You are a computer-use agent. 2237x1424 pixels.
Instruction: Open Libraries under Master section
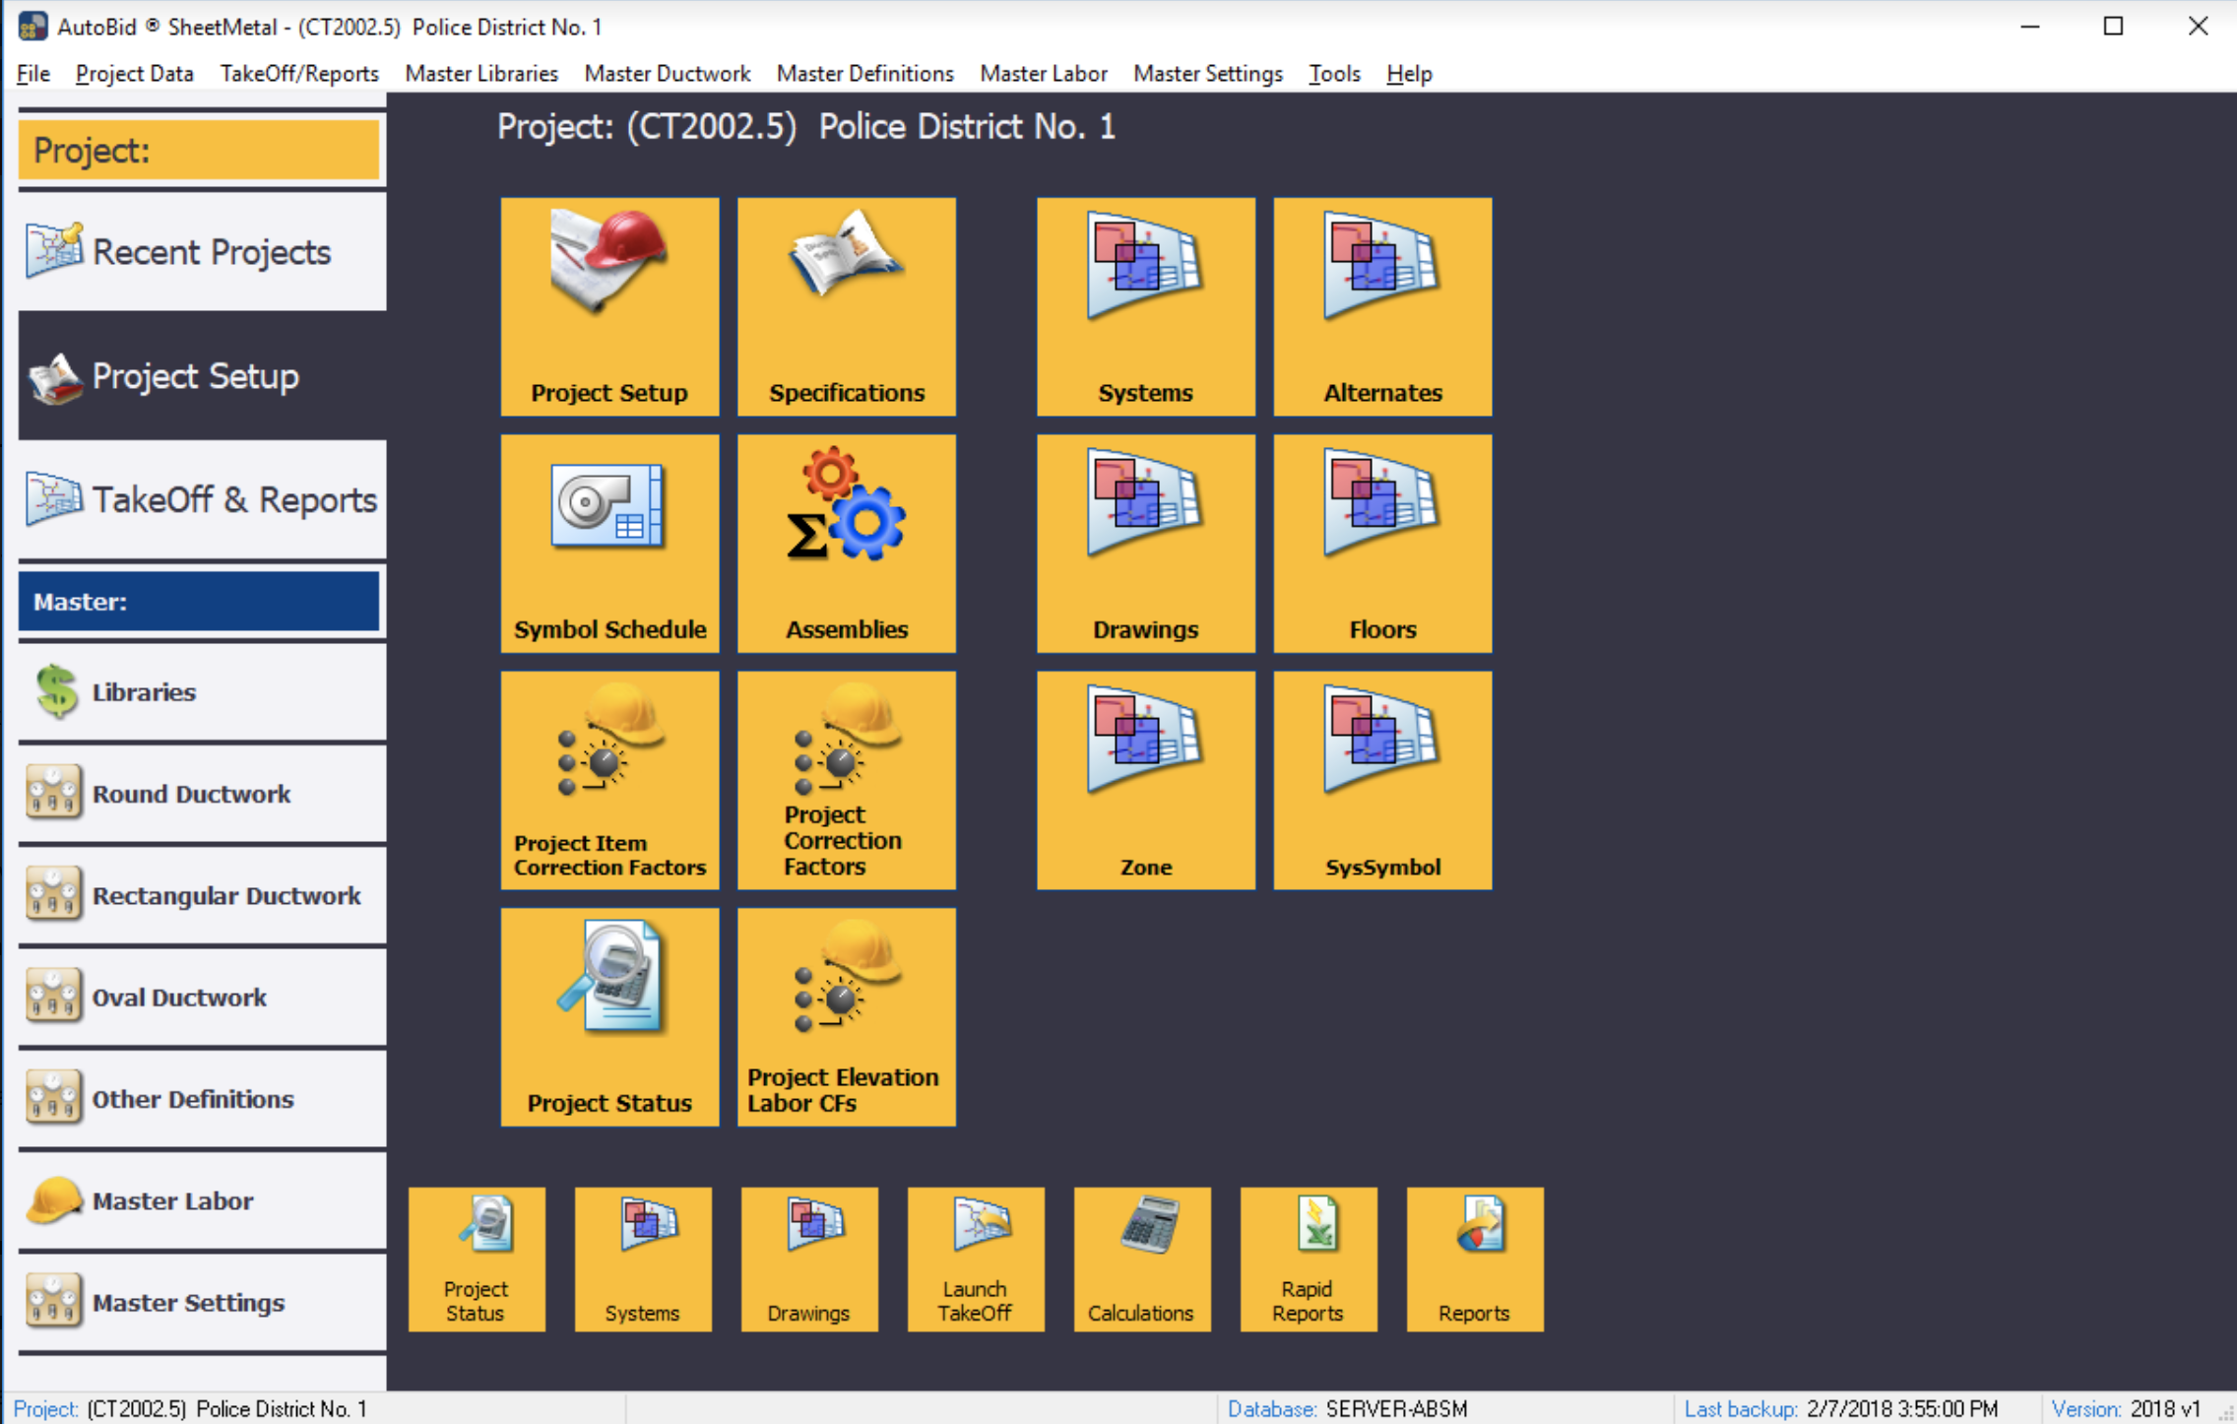pos(202,692)
